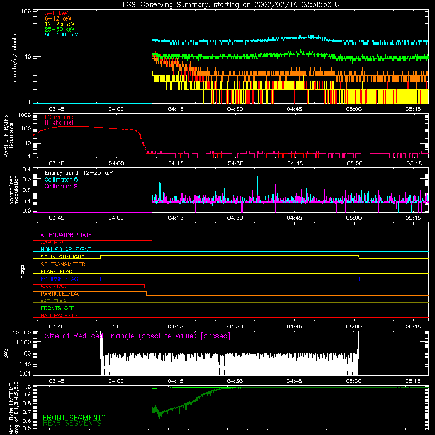Click the PARTICLE_FLAG label
This screenshot has height=435, width=435.
pos(61,294)
